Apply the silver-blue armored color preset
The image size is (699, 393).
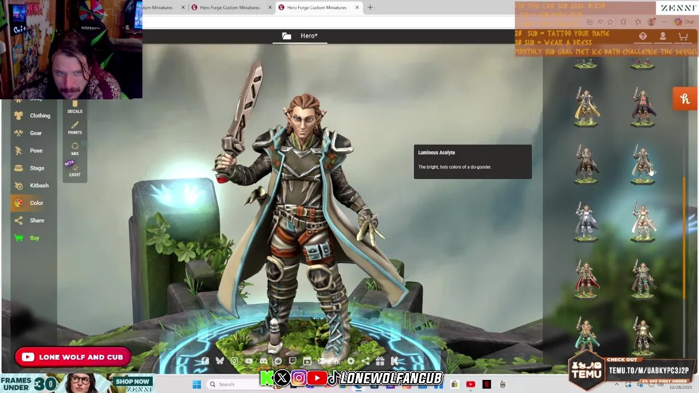tap(586, 222)
